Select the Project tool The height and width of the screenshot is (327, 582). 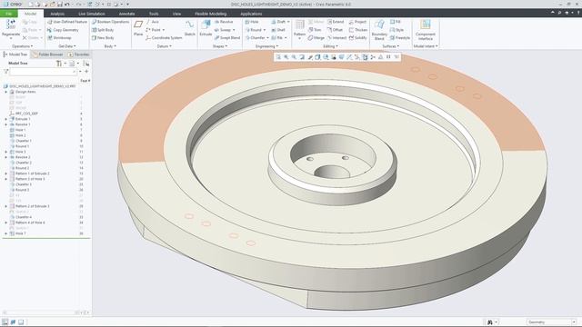coord(357,22)
